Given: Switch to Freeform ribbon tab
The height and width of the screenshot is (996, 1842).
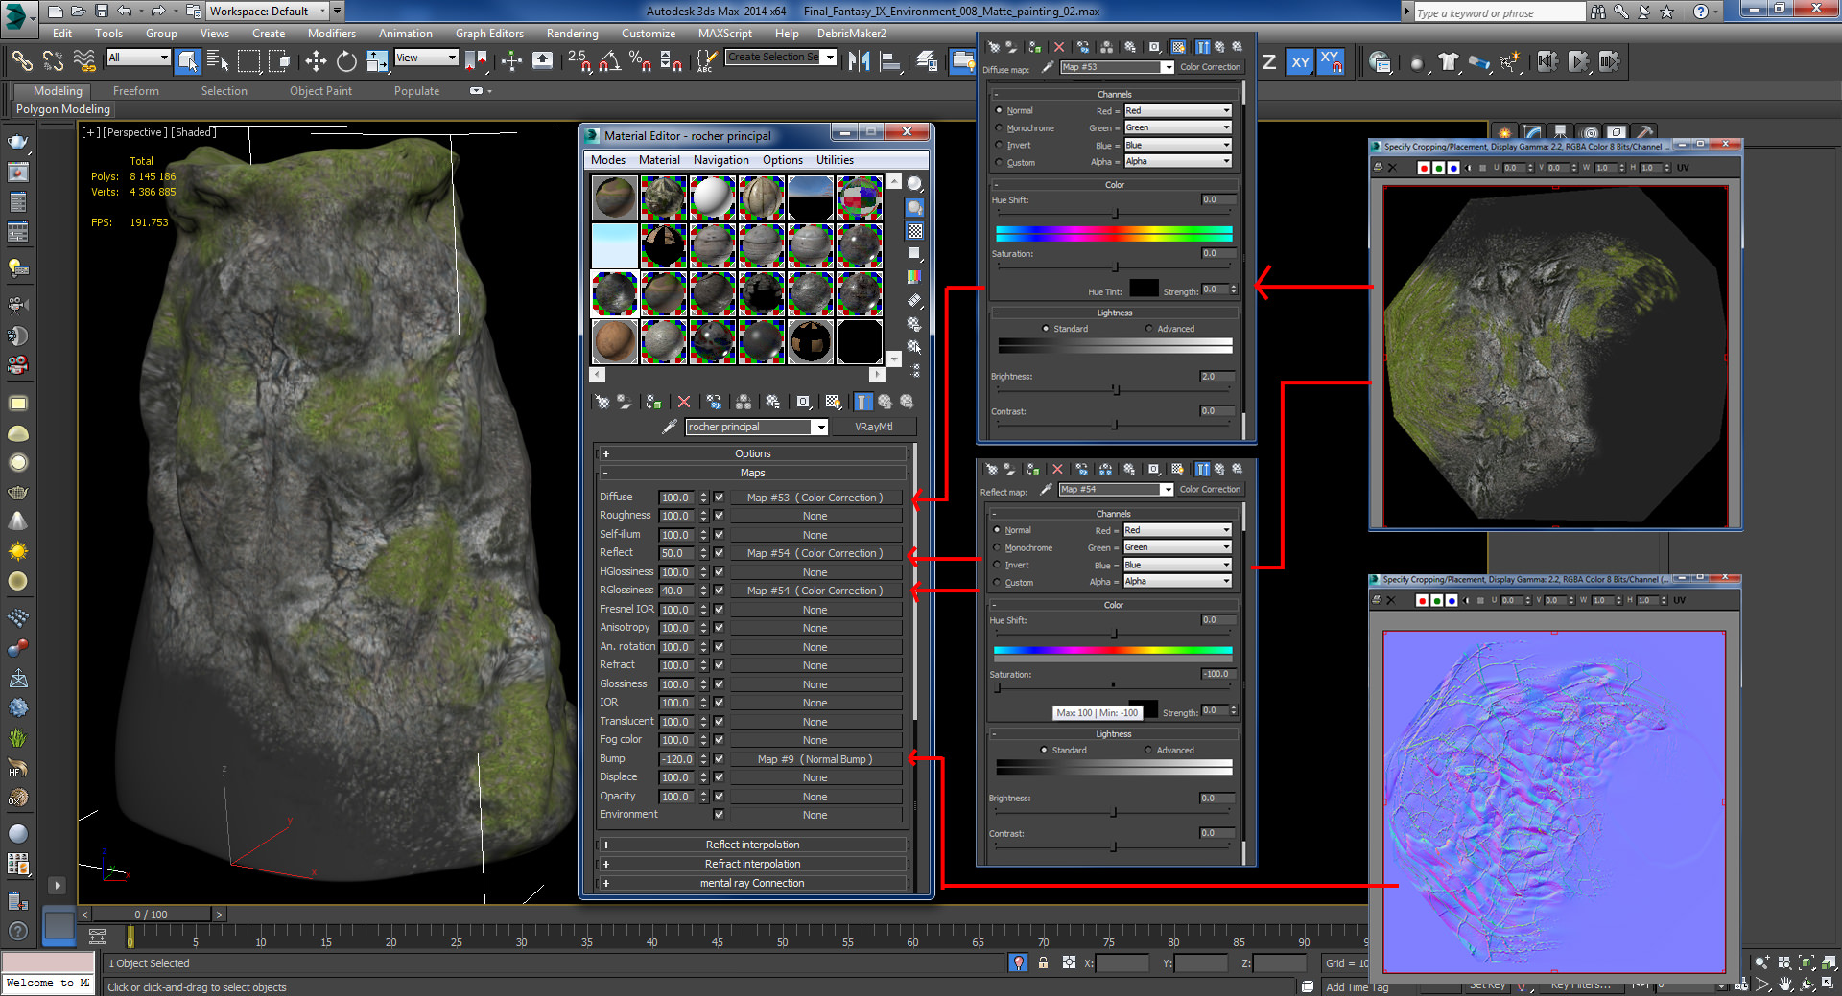Looking at the screenshot, I should click(x=136, y=91).
